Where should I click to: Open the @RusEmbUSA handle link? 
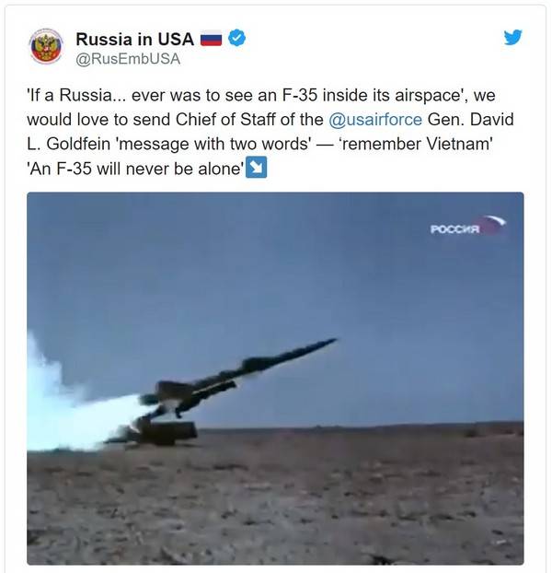pos(128,59)
